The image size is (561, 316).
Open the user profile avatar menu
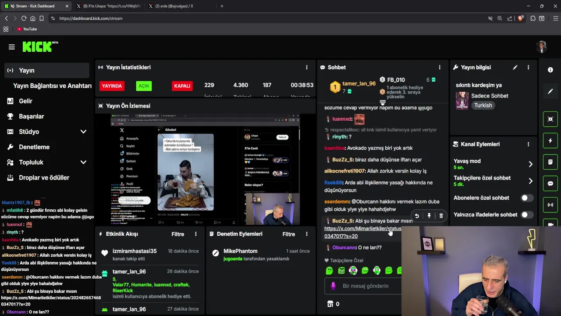pos(542,47)
